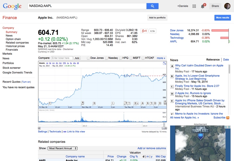The image size is (234, 161).
Task: Toggle the Nasdaq compare checkbox
Action: (x=106, y=58)
